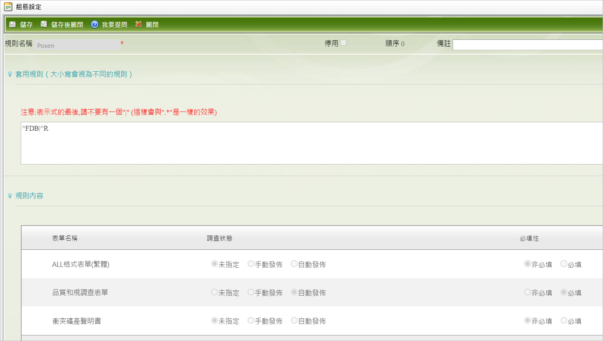Select 手動發佈 for 品質和規調查表單

pos(251,292)
